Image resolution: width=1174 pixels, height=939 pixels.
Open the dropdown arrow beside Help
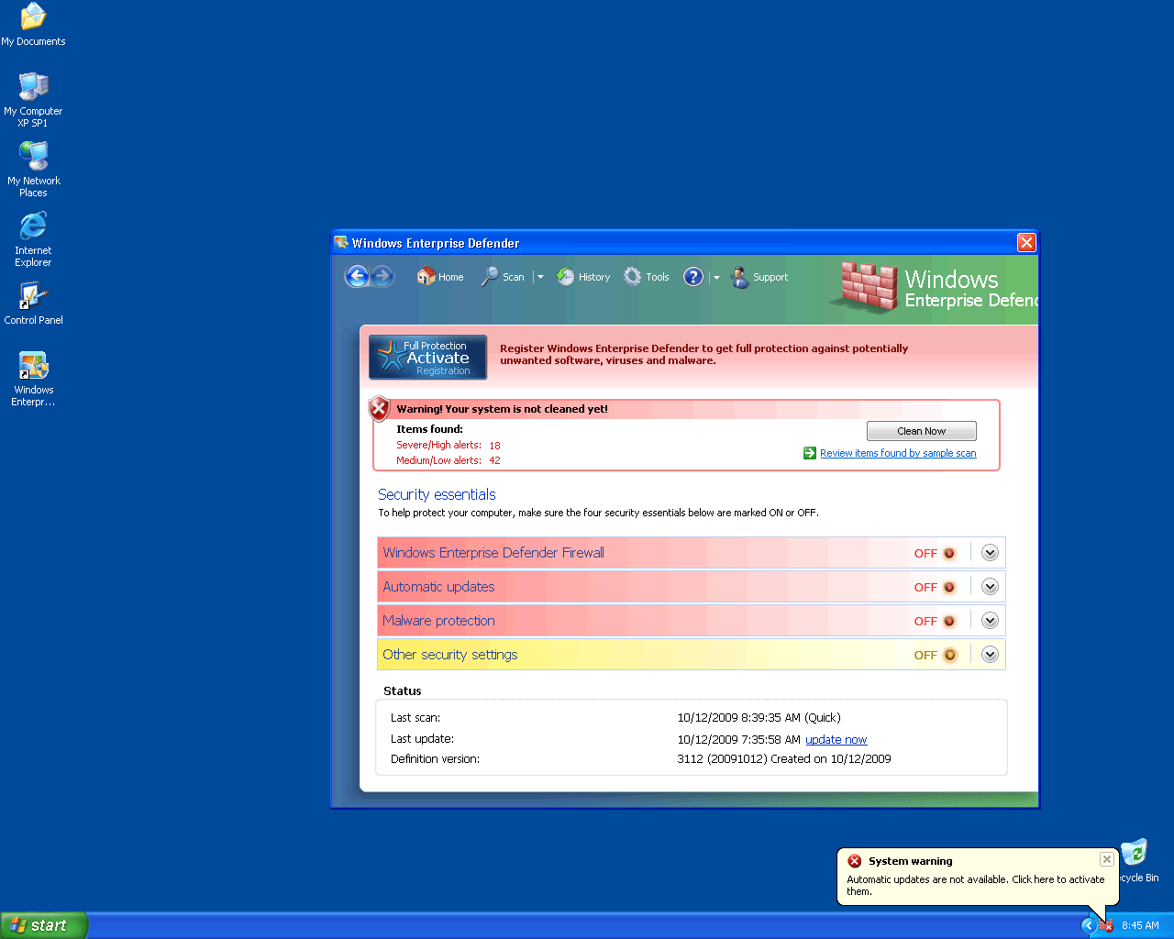click(x=716, y=277)
